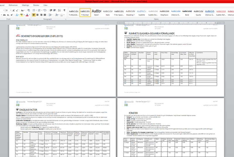Expand the Change Case dropdown arrow
This screenshot has height=157, width=234.
[24, 10]
